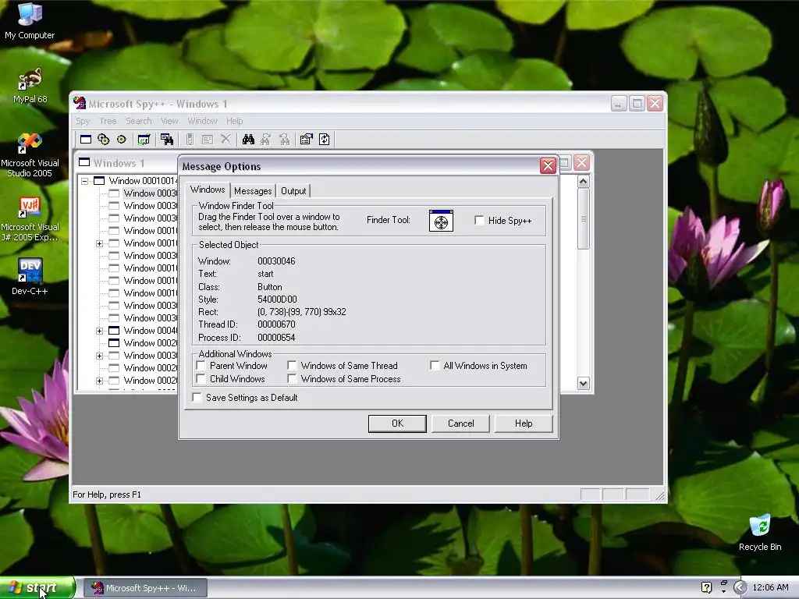The height and width of the screenshot is (599, 799).
Task: Click the Find Previous toolbar icon
Action: click(x=284, y=140)
